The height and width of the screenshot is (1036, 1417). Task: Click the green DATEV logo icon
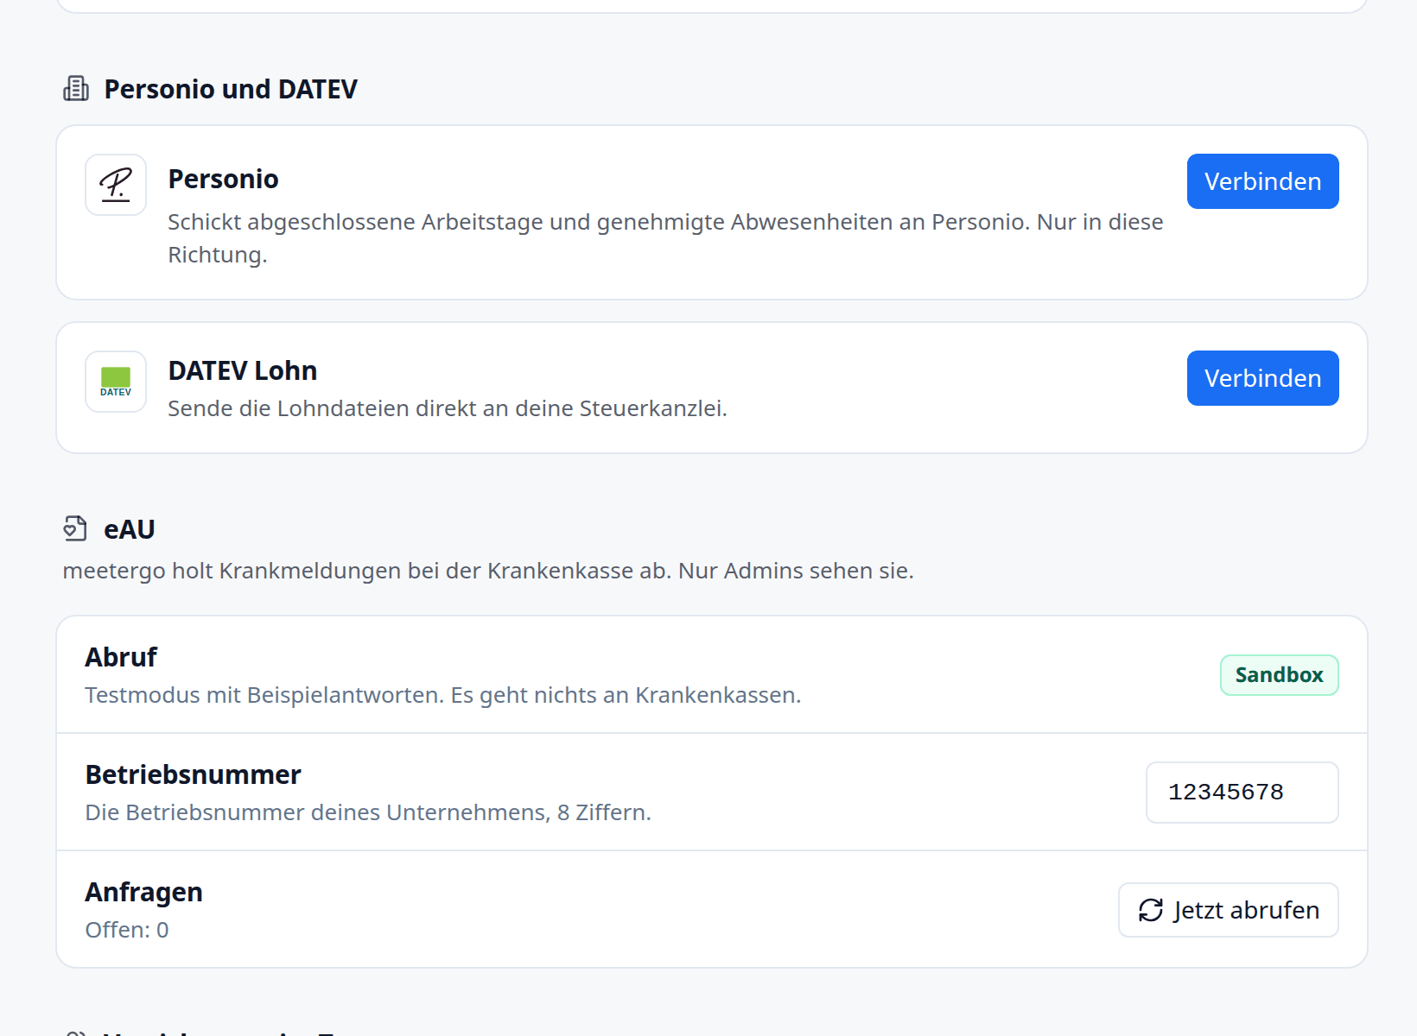coord(116,382)
